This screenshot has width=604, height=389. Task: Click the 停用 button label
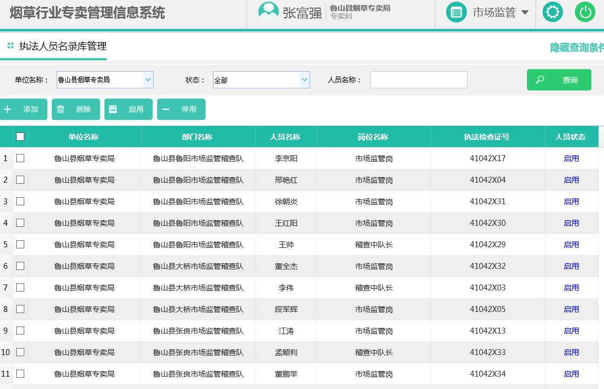(189, 109)
